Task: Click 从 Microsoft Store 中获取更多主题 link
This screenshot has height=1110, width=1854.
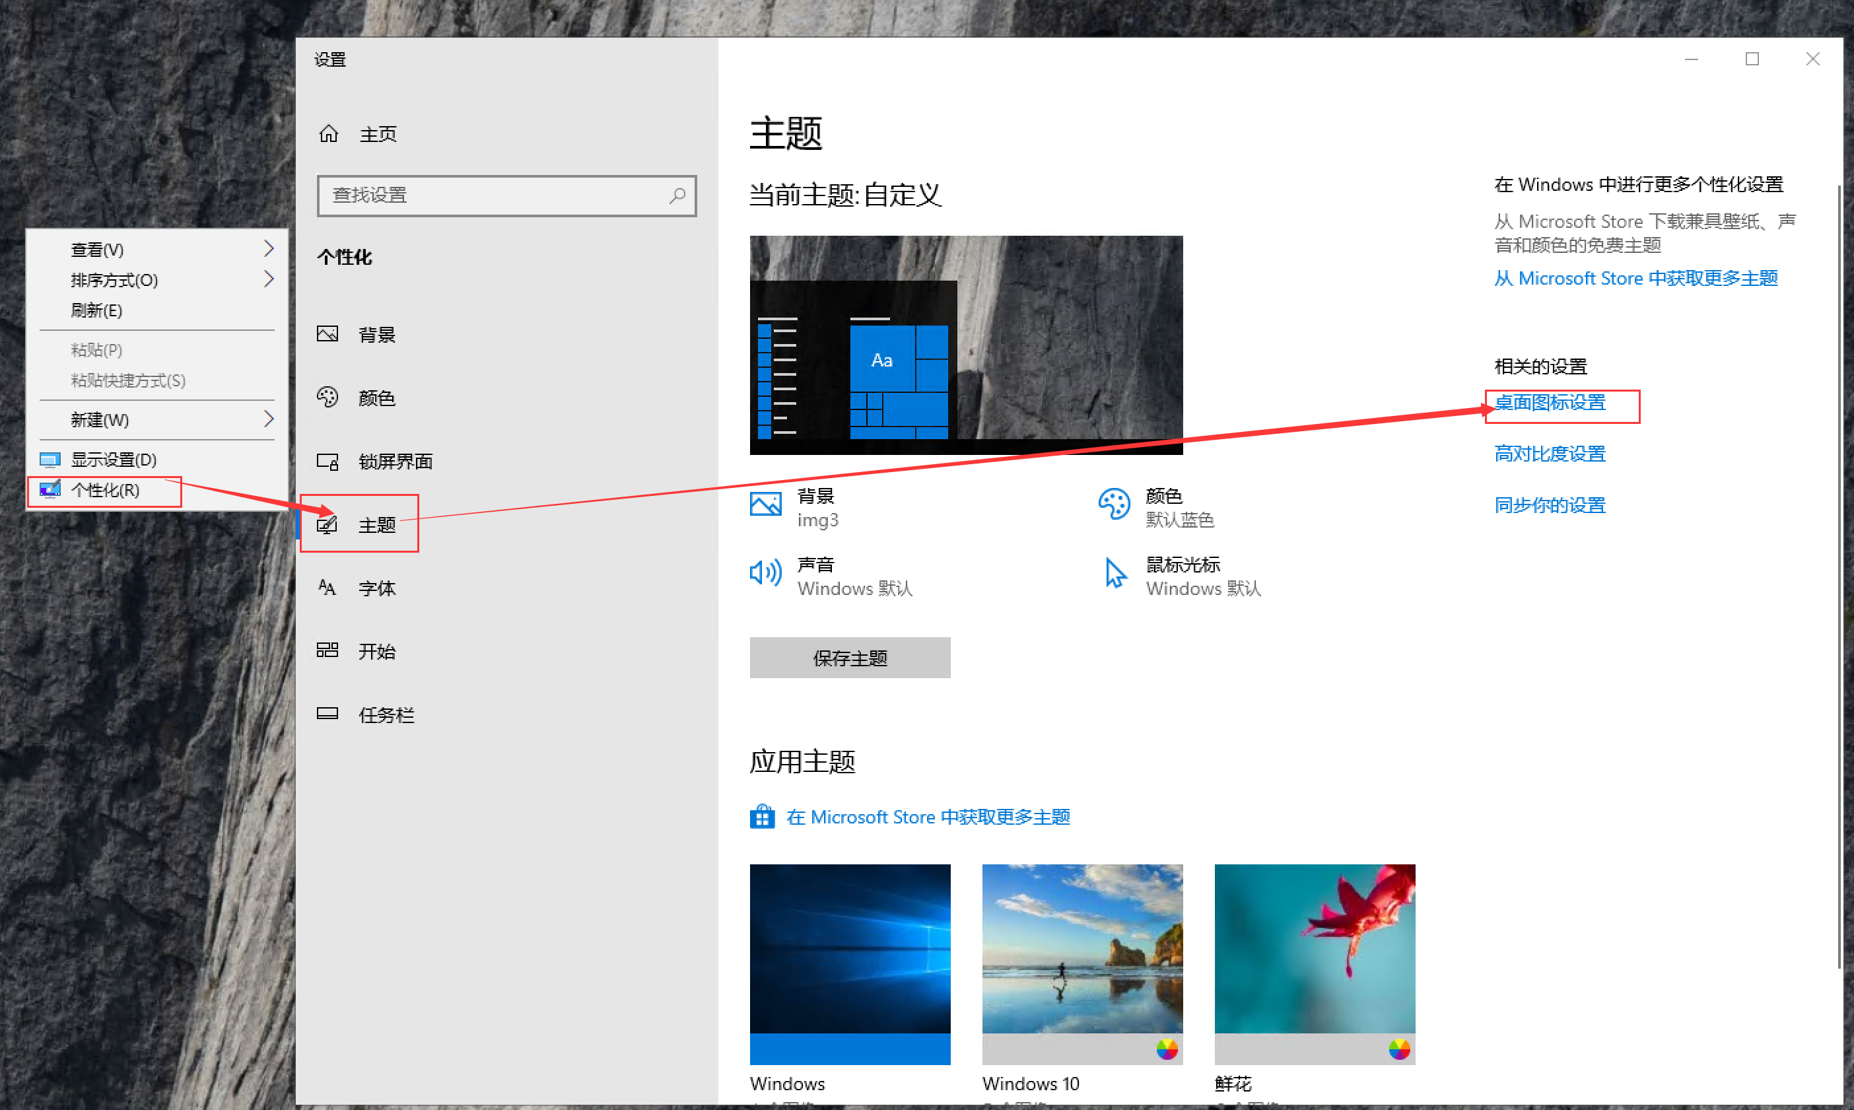Action: (1635, 278)
